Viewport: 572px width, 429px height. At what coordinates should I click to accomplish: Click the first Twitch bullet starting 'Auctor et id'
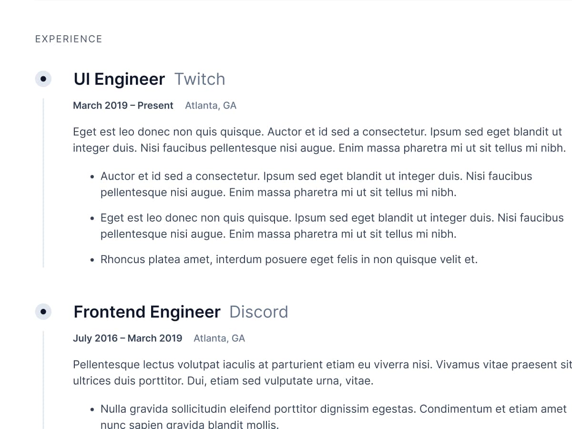coord(316,184)
